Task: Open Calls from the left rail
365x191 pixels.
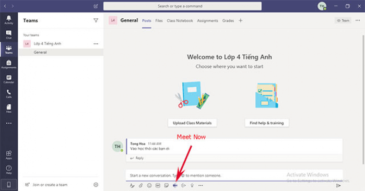Action: pos(8,94)
